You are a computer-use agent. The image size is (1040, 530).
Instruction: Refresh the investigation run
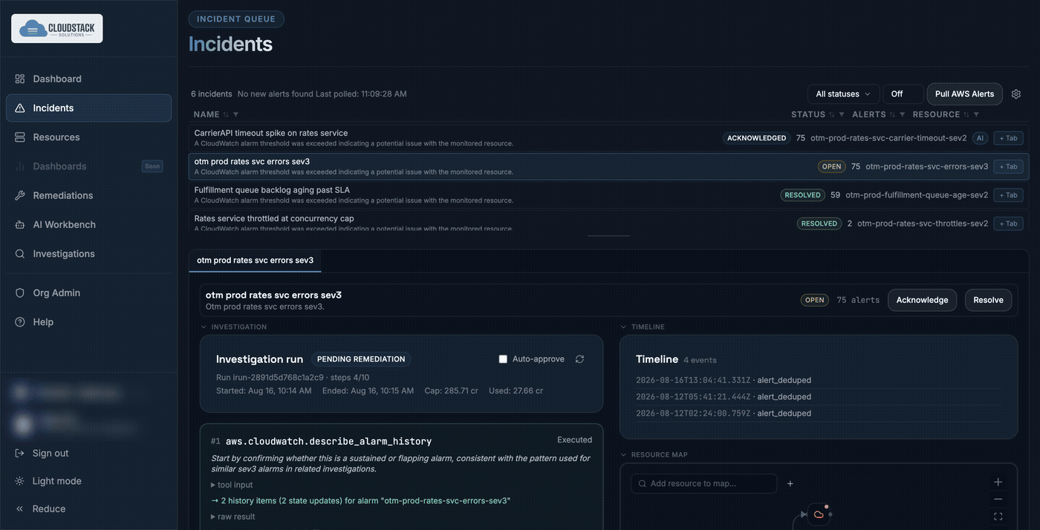pyautogui.click(x=579, y=359)
